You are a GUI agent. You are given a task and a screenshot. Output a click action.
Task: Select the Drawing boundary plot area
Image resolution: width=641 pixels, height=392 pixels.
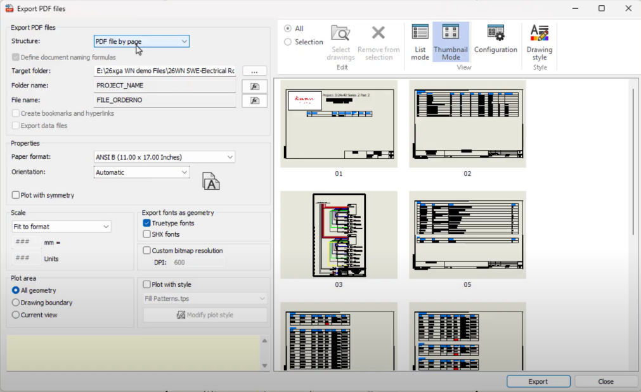[16, 303]
